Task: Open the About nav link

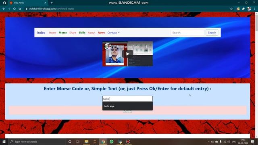Action: tap(92, 33)
